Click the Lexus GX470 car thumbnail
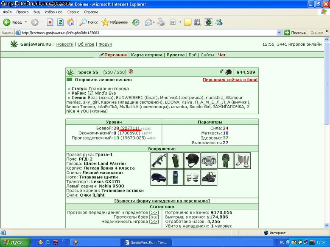Screen dimensions: 330x247 coord(159,177)
